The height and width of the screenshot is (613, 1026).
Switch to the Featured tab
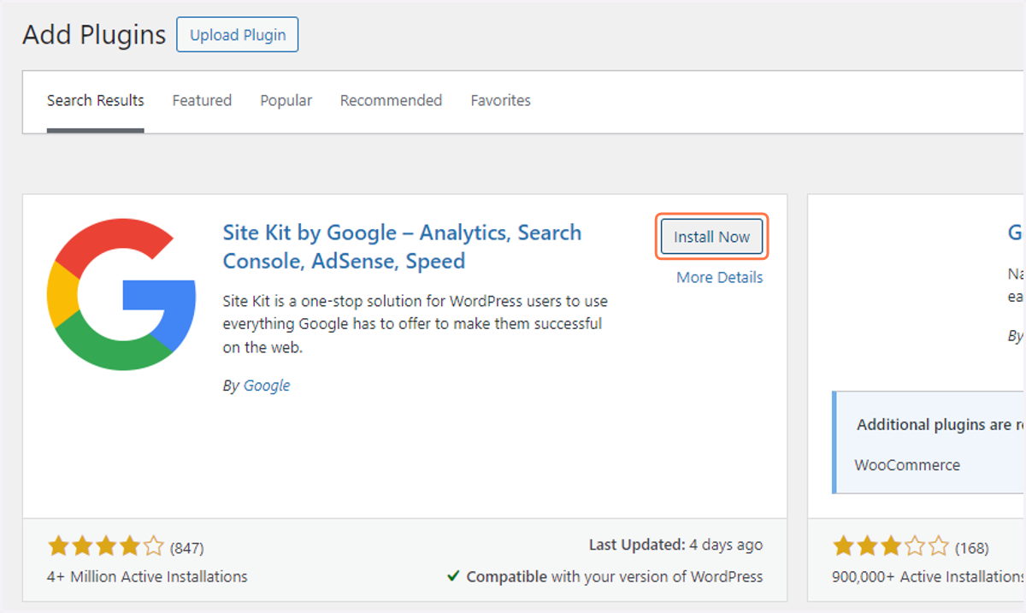point(202,101)
